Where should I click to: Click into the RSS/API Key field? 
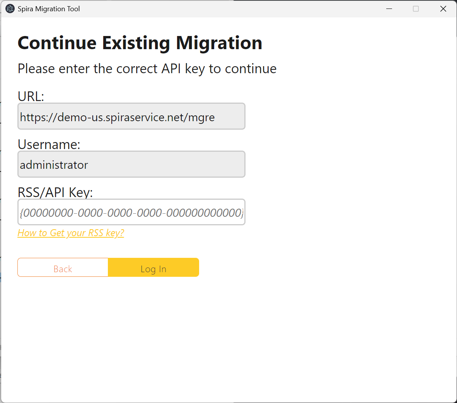[x=131, y=212]
